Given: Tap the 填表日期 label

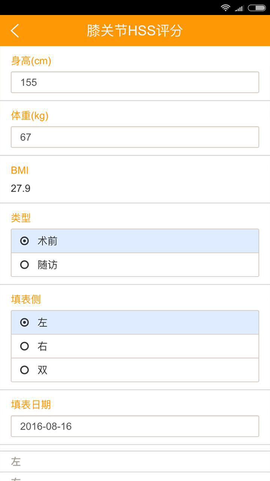Looking at the screenshot, I should click(x=31, y=405).
